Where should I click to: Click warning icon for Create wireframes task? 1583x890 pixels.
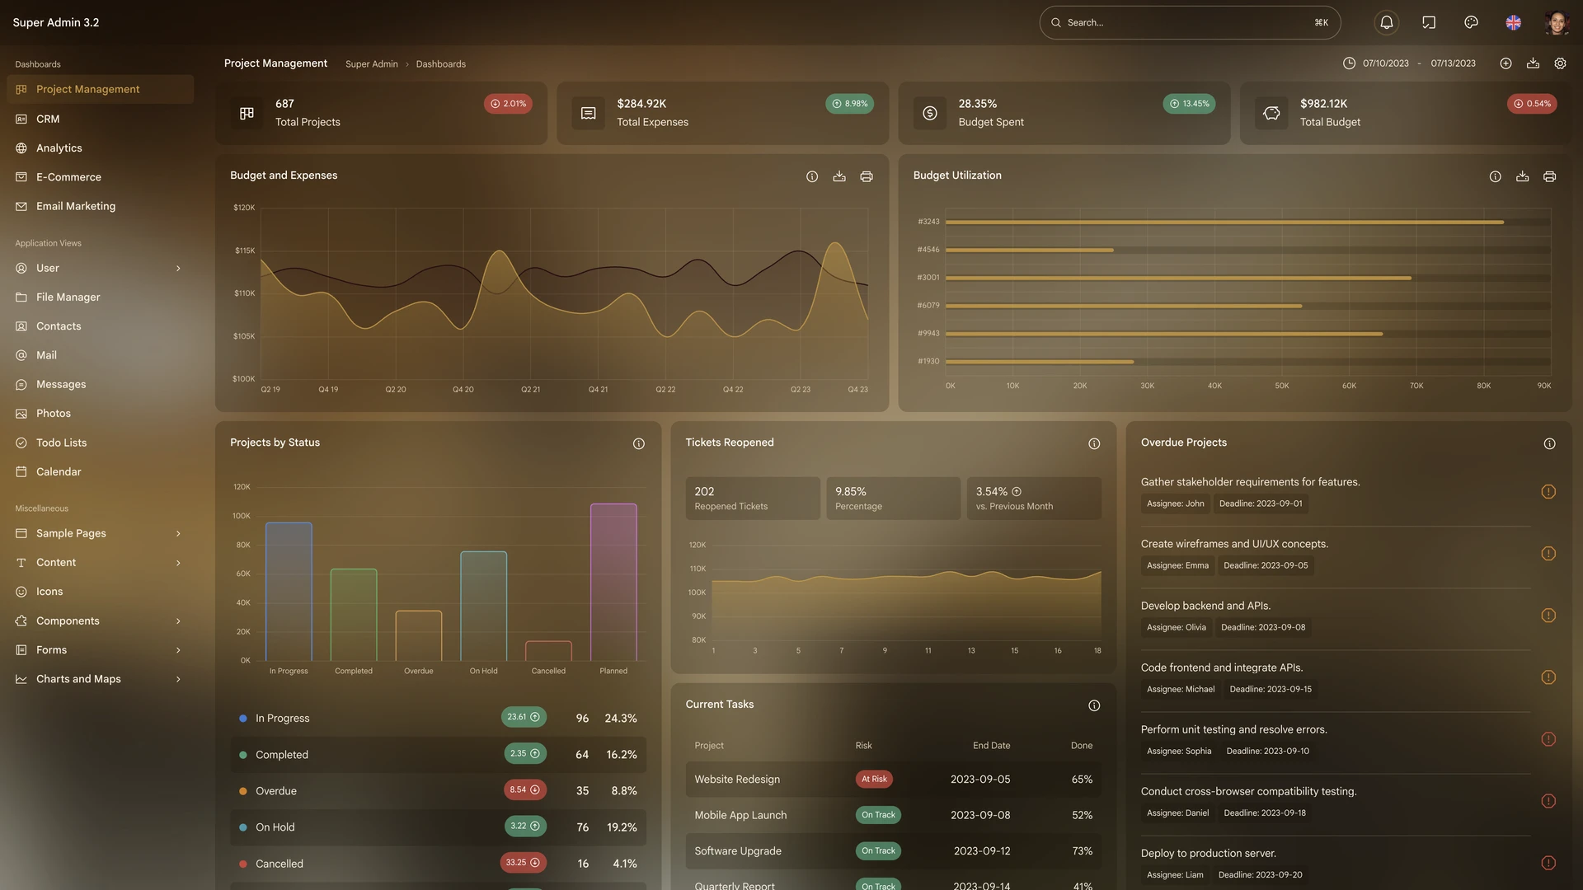[1548, 554]
